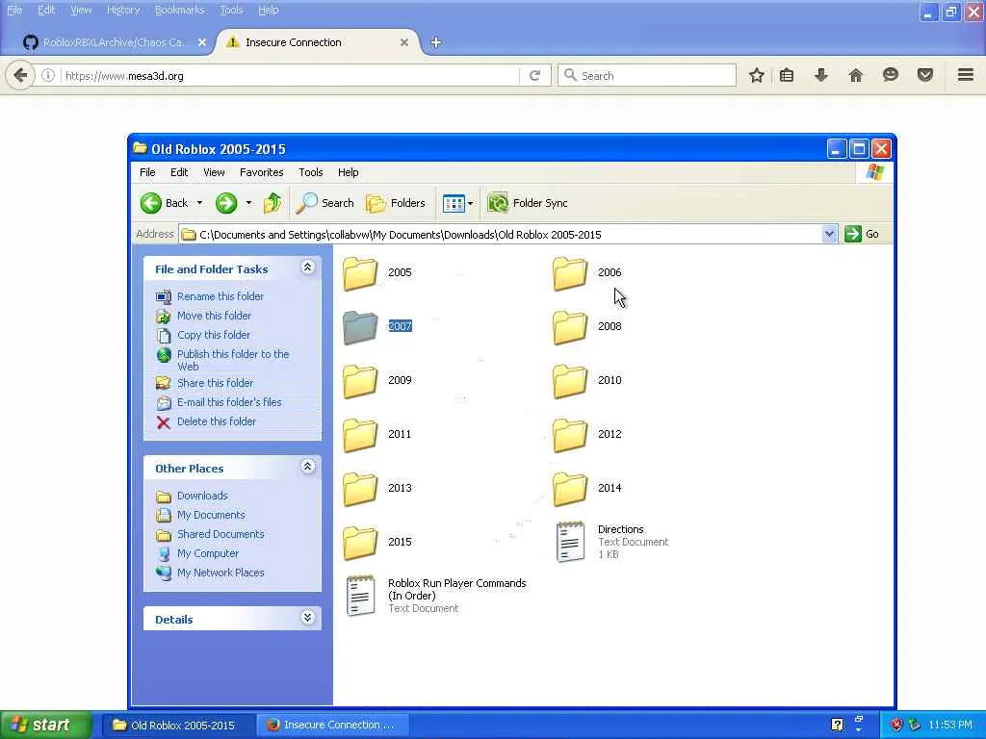Click the Go button beside address bar
986x739 pixels.
tap(862, 234)
